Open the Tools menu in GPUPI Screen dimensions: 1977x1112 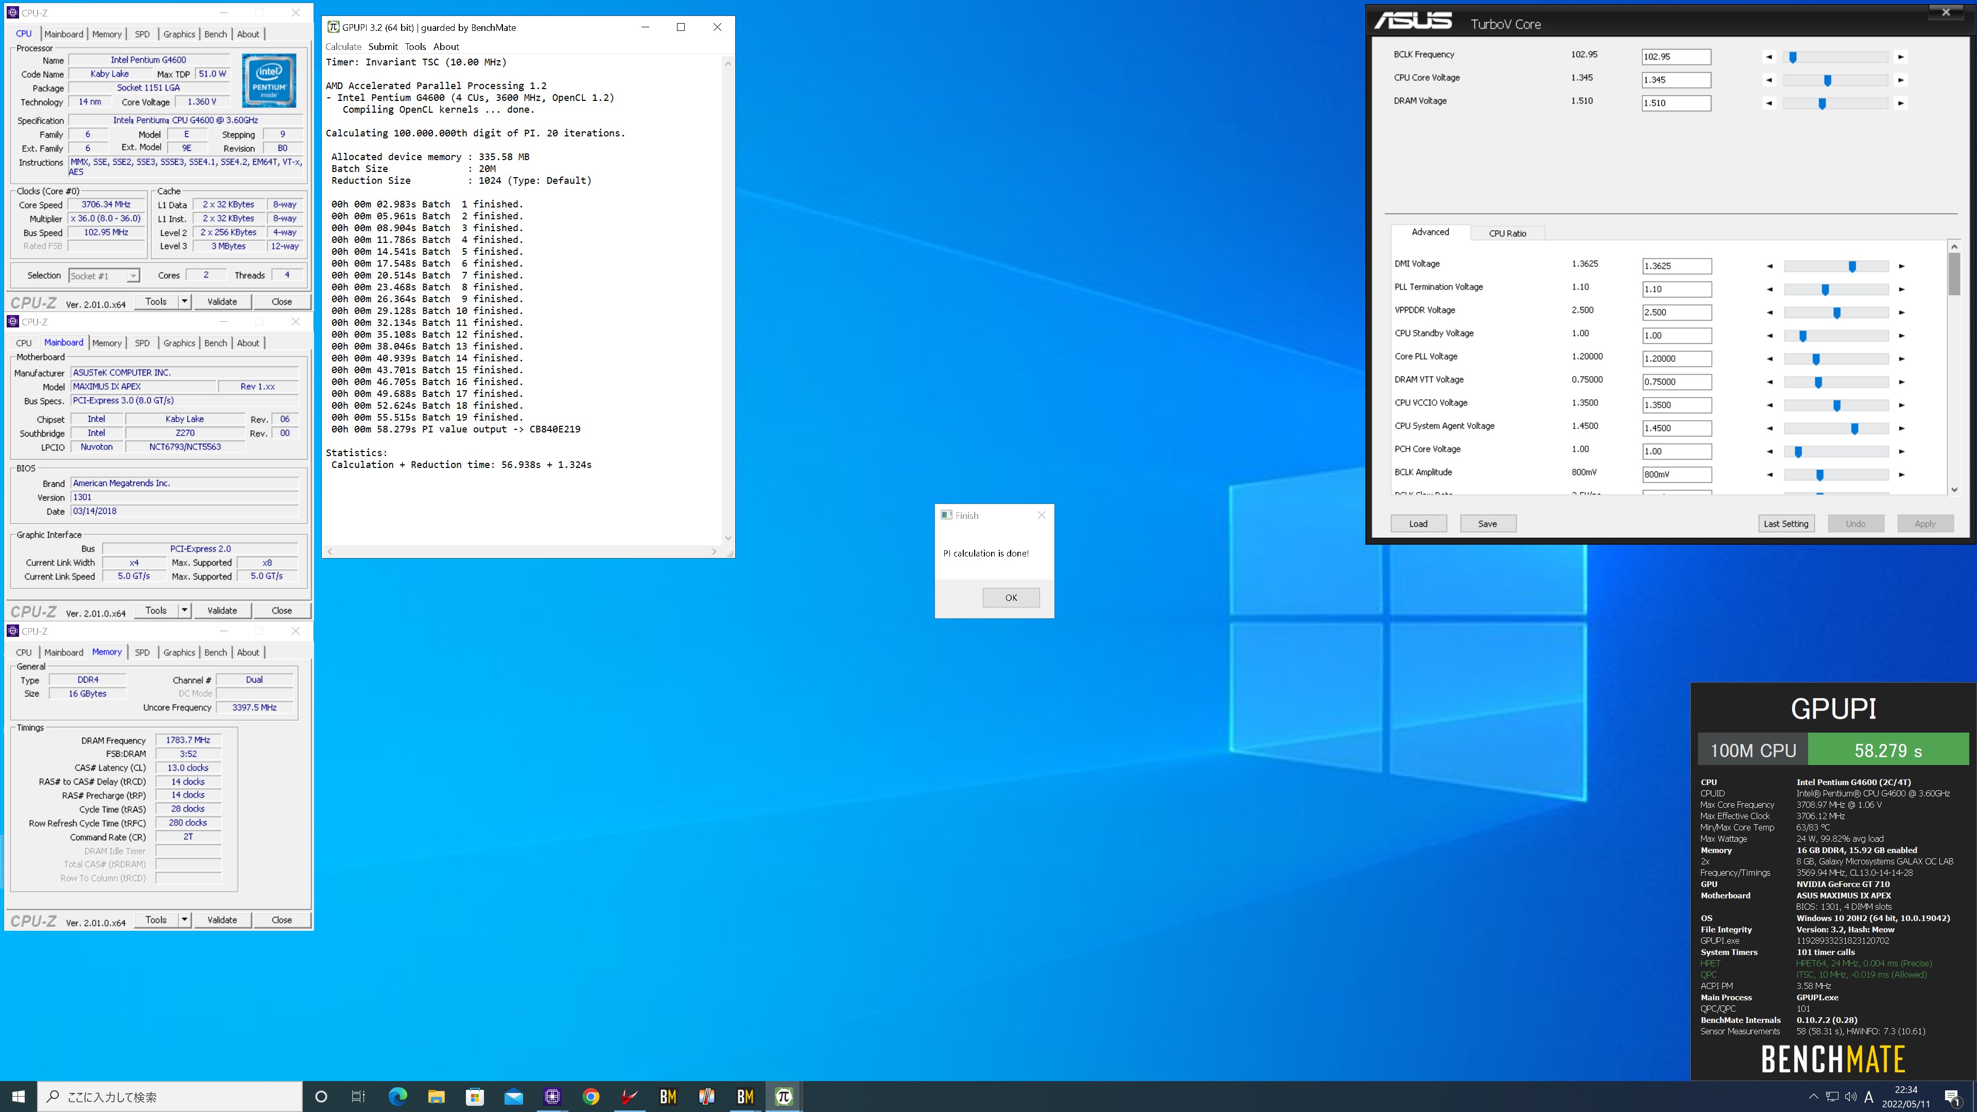pyautogui.click(x=415, y=47)
